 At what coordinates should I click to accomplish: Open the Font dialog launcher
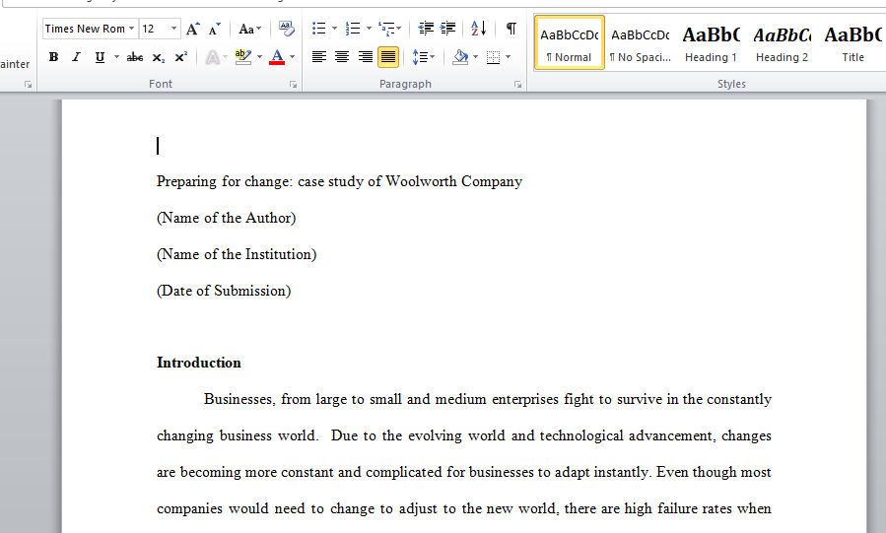click(293, 84)
